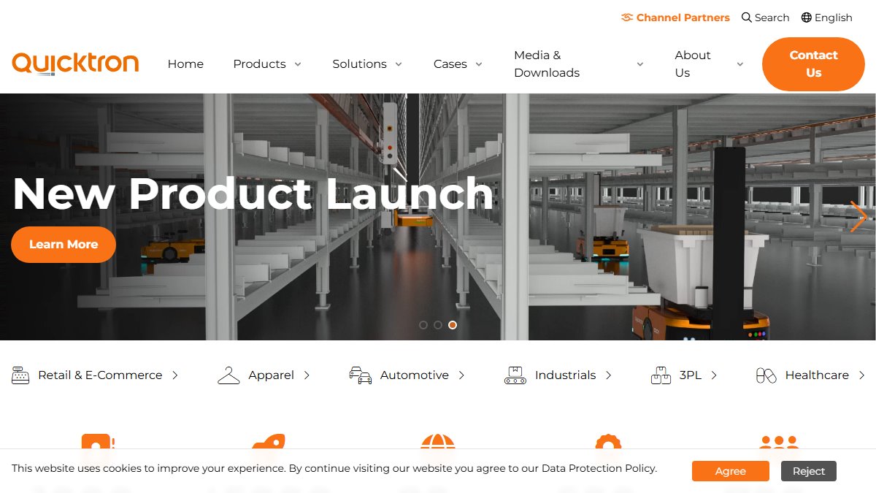Open search via magnifier icon
876x493 pixels.
(747, 18)
